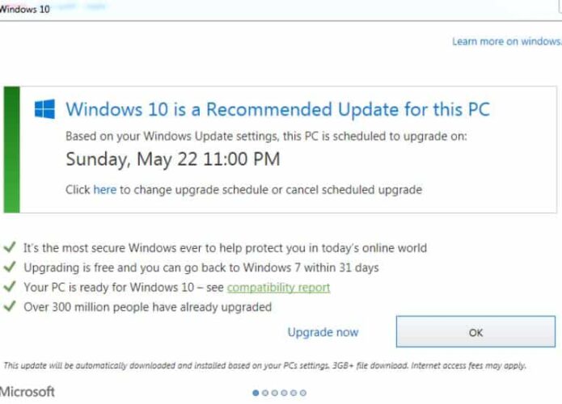Confirm with the OK button
Screen dimensions: 562x404
coord(475,331)
